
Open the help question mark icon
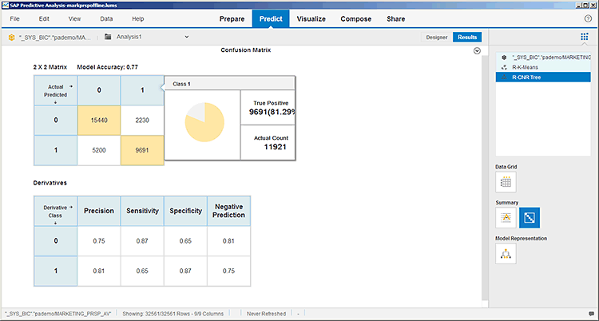[588, 18]
